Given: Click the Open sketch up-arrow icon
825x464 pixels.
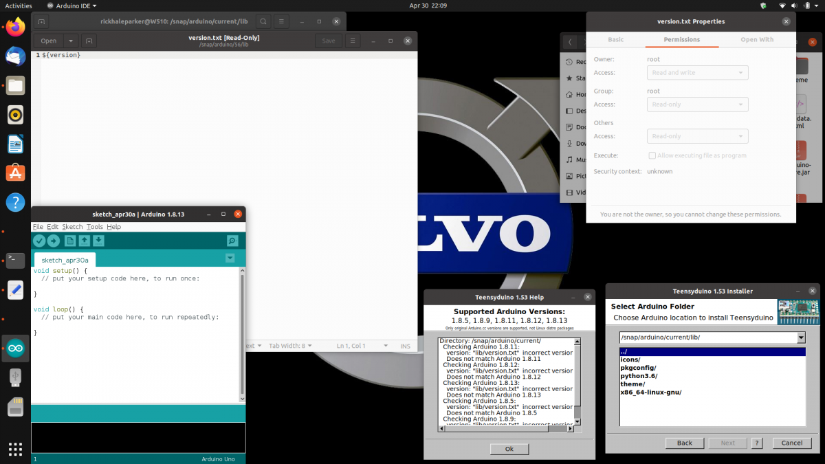Looking at the screenshot, I should coord(85,241).
